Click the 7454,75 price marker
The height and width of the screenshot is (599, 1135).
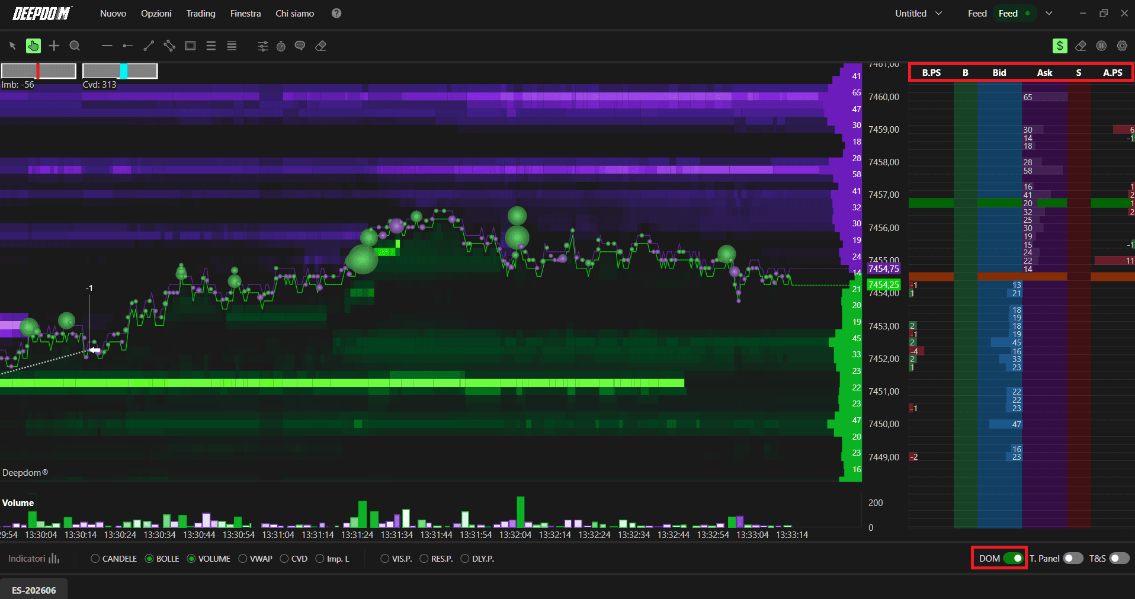[x=884, y=269]
